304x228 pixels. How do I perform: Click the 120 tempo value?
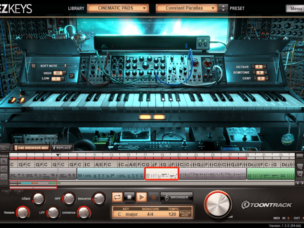click(x=172, y=214)
